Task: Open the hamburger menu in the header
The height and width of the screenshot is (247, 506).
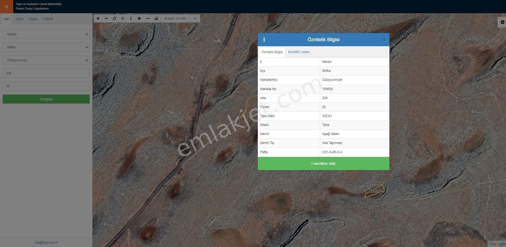Action: coord(6,7)
